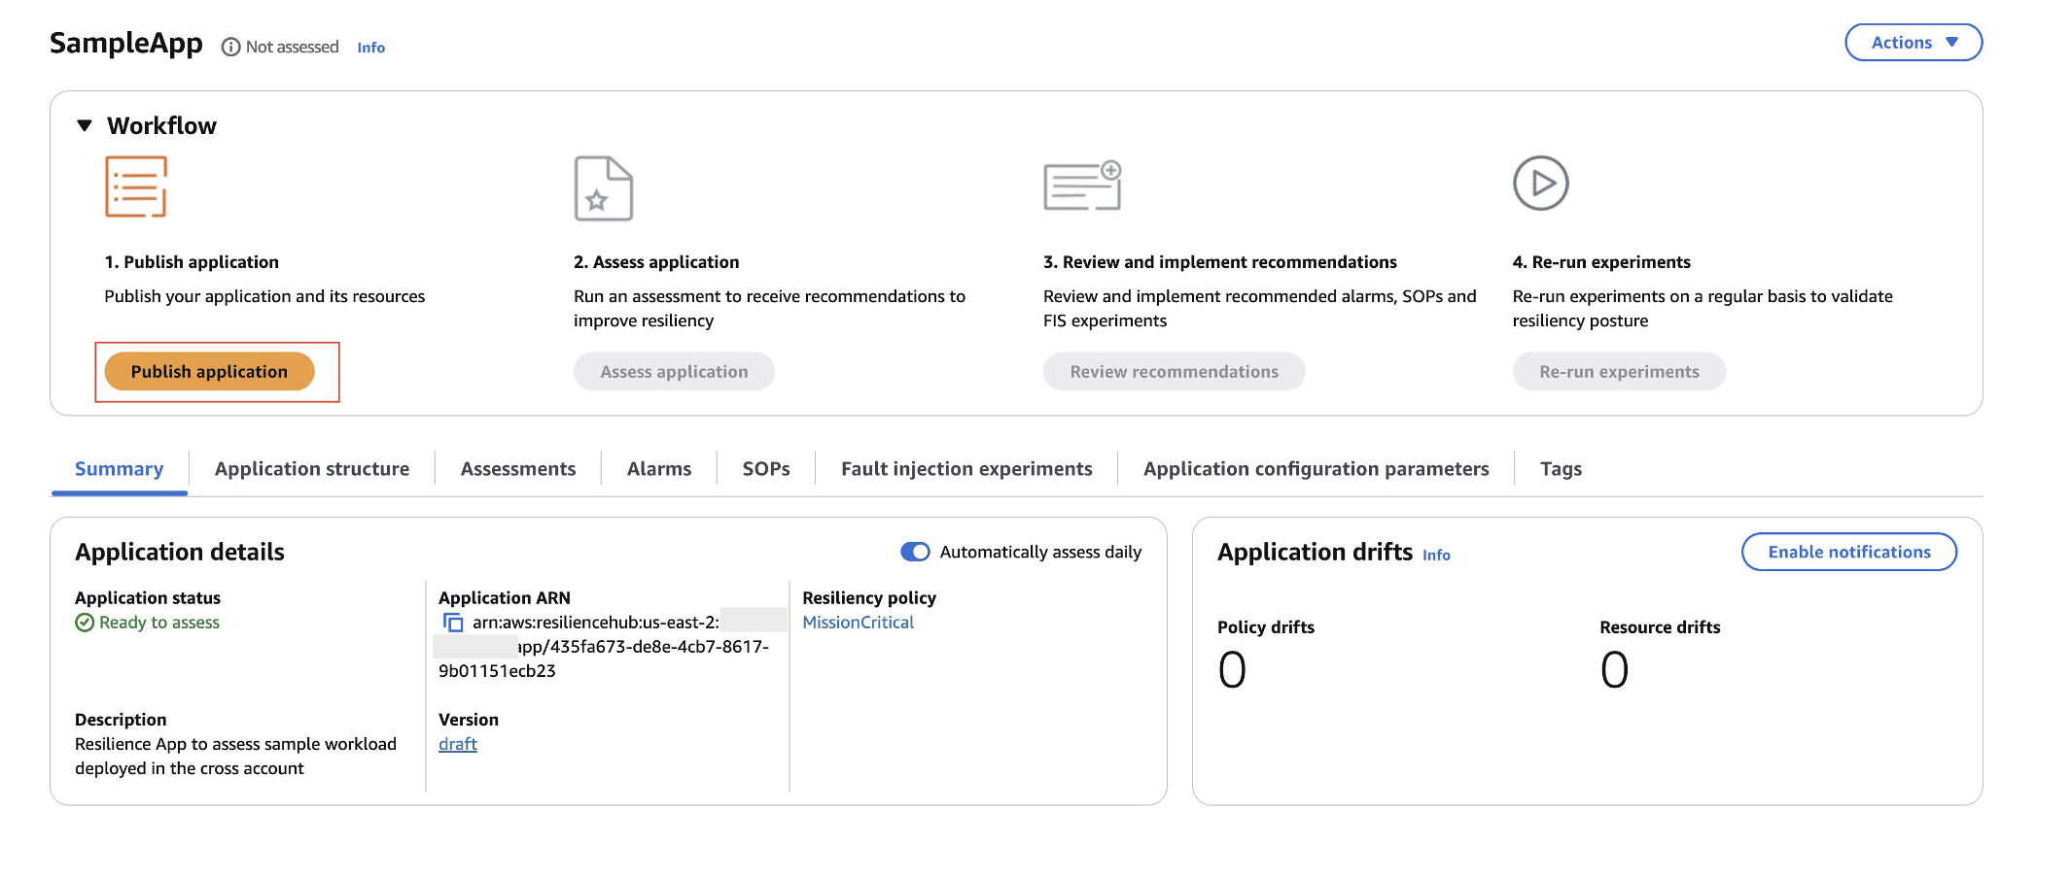Open the Application drifts Info link
The image size is (2071, 878).
coord(1436,555)
